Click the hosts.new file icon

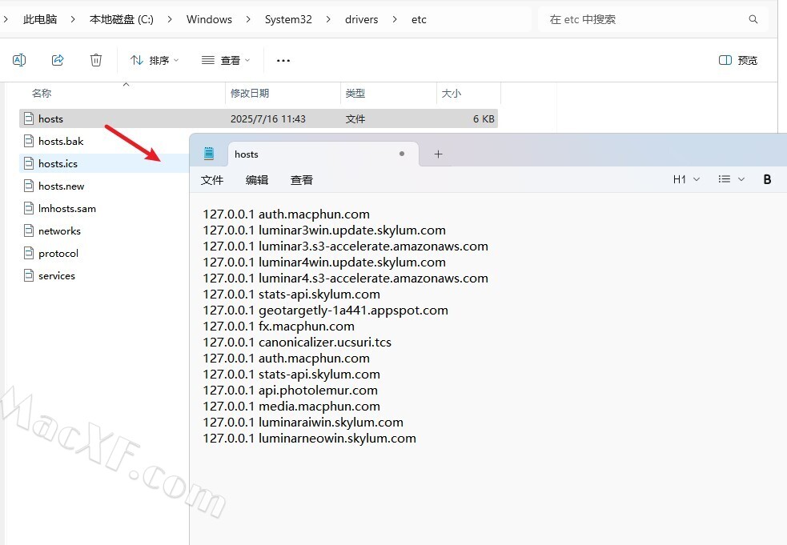point(29,186)
